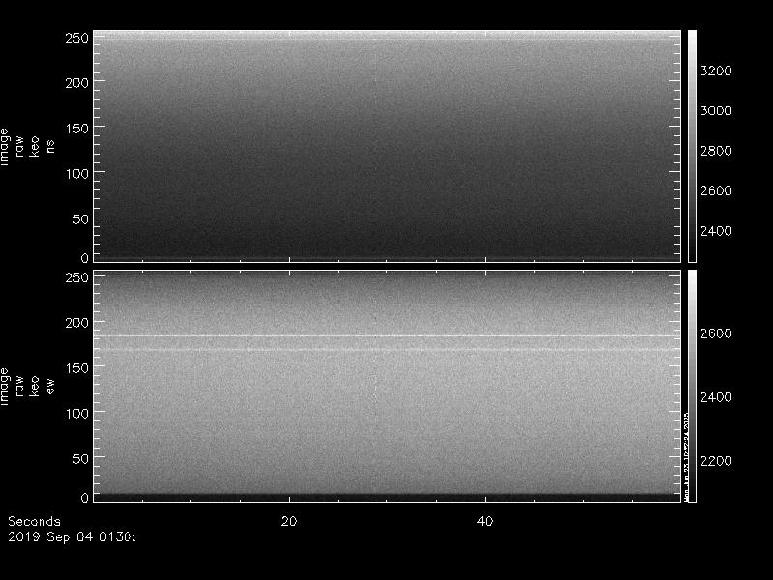The image size is (773, 580).
Task: Click the 200 tick label on ew keogram axis
Action: [x=76, y=323]
